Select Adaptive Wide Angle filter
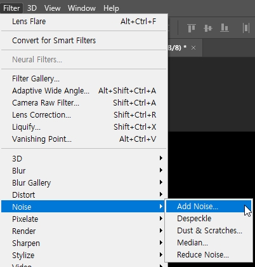This screenshot has height=267, width=255. (84, 91)
